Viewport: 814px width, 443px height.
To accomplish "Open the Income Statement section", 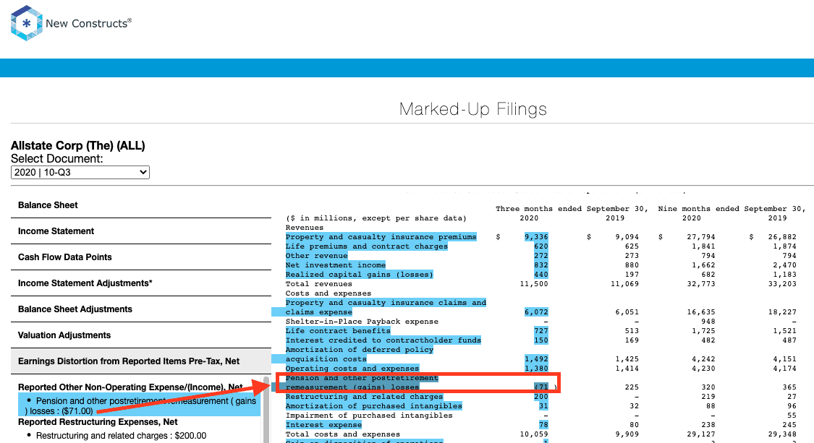I will (x=140, y=231).
